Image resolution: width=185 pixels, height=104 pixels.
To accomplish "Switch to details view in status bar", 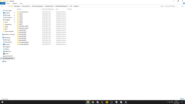I will (182, 99).
